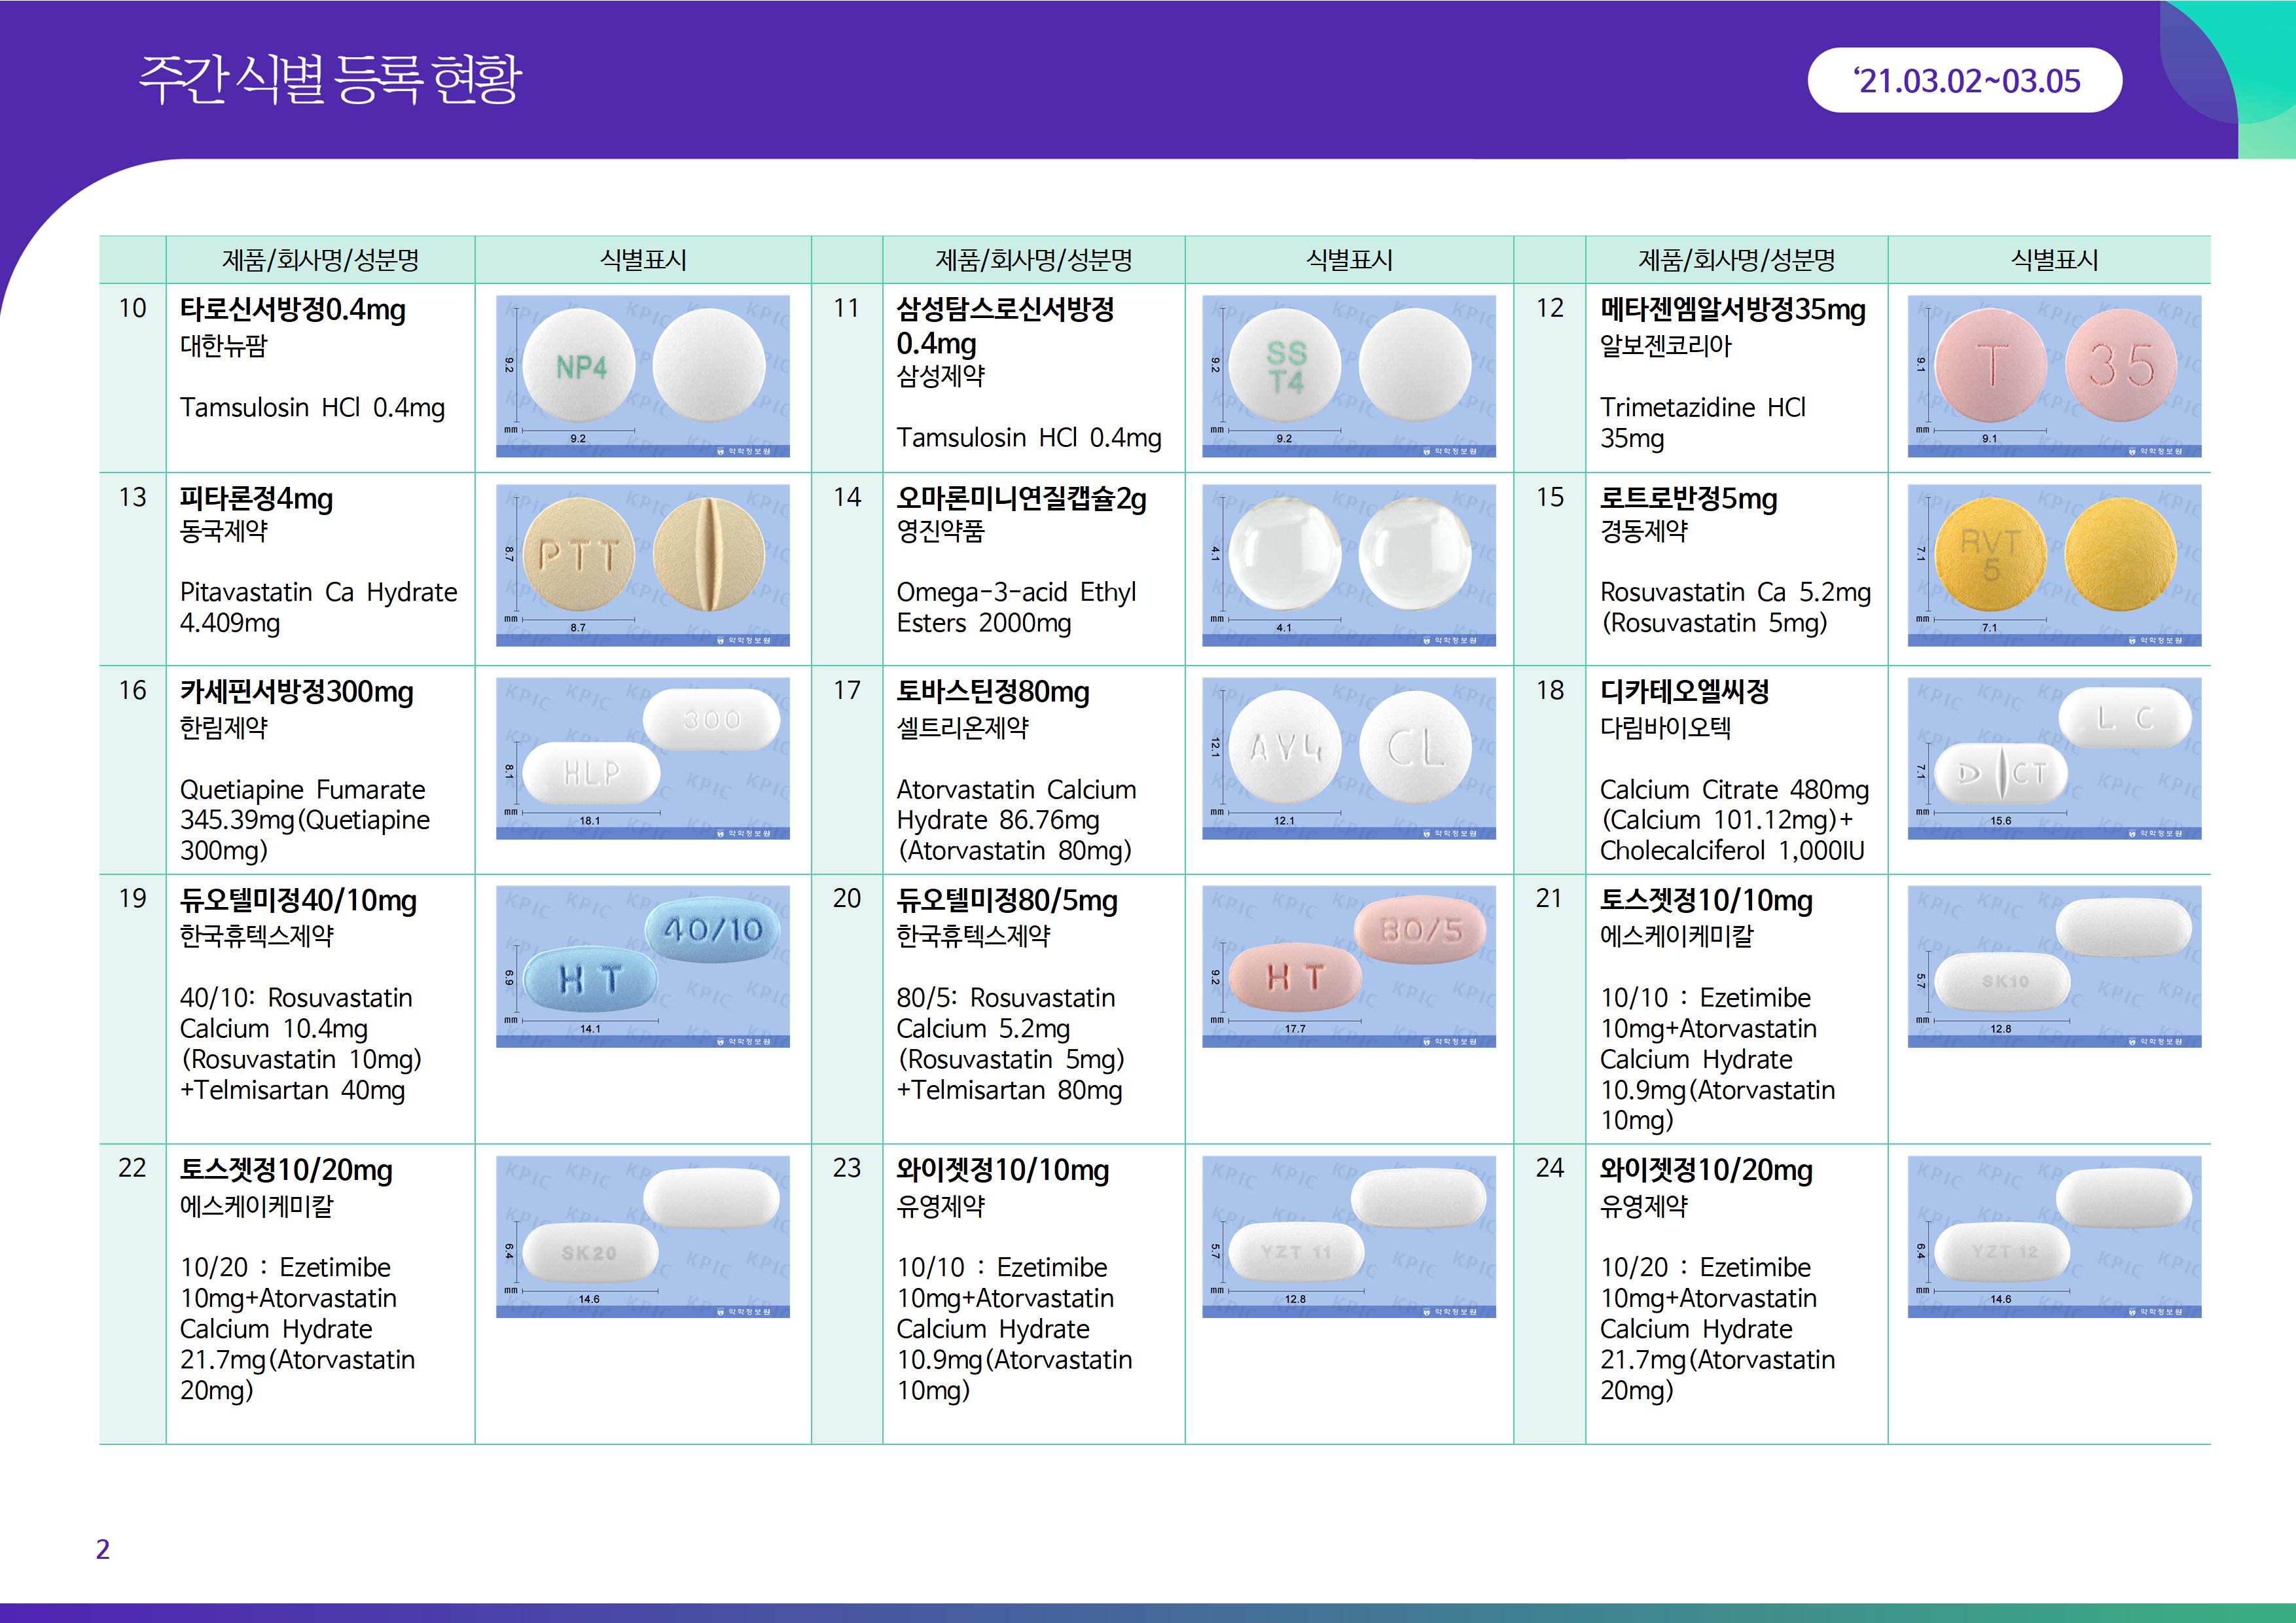Click product name 듀오텔미정40/10mg
Image resolution: width=2296 pixels, height=1623 pixels.
click(x=298, y=900)
